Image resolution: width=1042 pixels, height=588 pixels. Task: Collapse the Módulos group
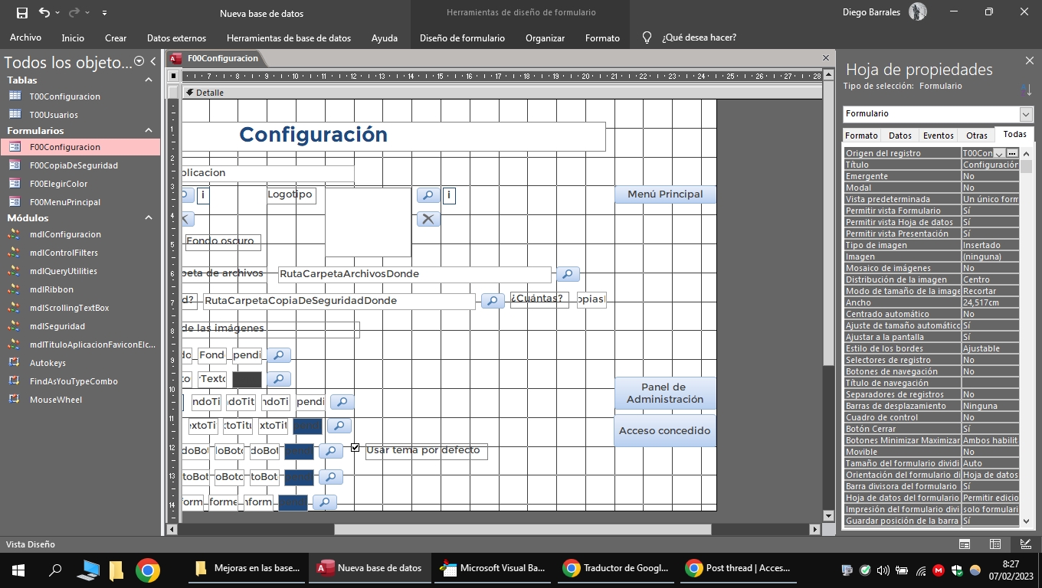[x=149, y=217]
